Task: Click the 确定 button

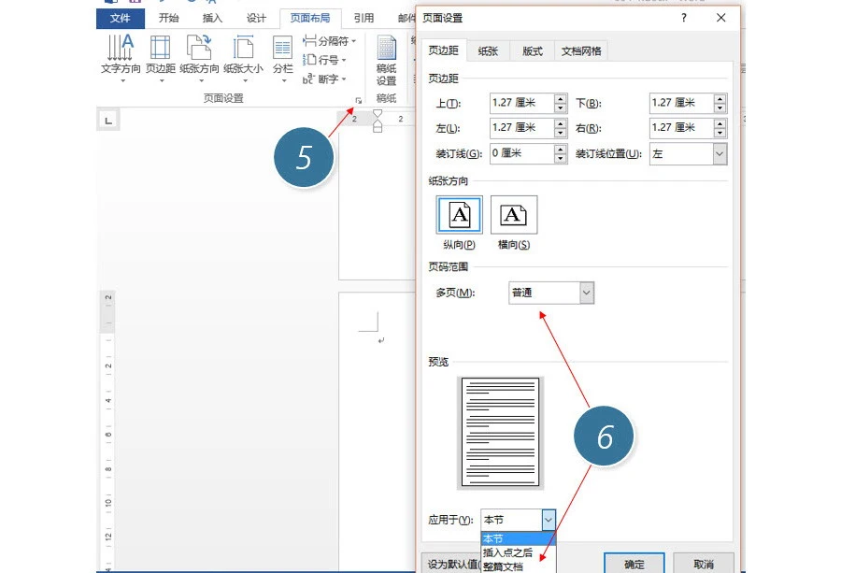Action: coord(634,564)
